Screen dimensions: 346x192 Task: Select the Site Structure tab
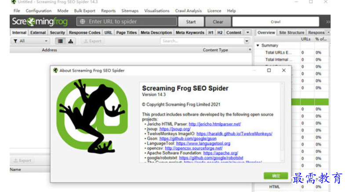tap(291, 32)
